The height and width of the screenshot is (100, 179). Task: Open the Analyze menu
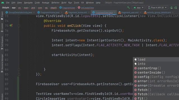tap(45, 2)
